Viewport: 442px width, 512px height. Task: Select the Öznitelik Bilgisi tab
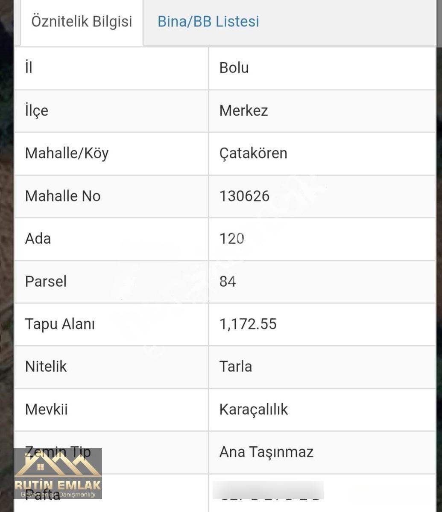(82, 22)
